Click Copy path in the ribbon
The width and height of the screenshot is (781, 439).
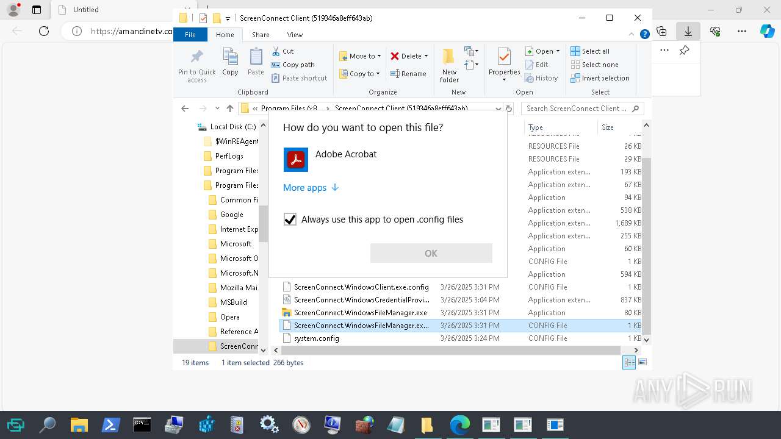pyautogui.click(x=293, y=65)
